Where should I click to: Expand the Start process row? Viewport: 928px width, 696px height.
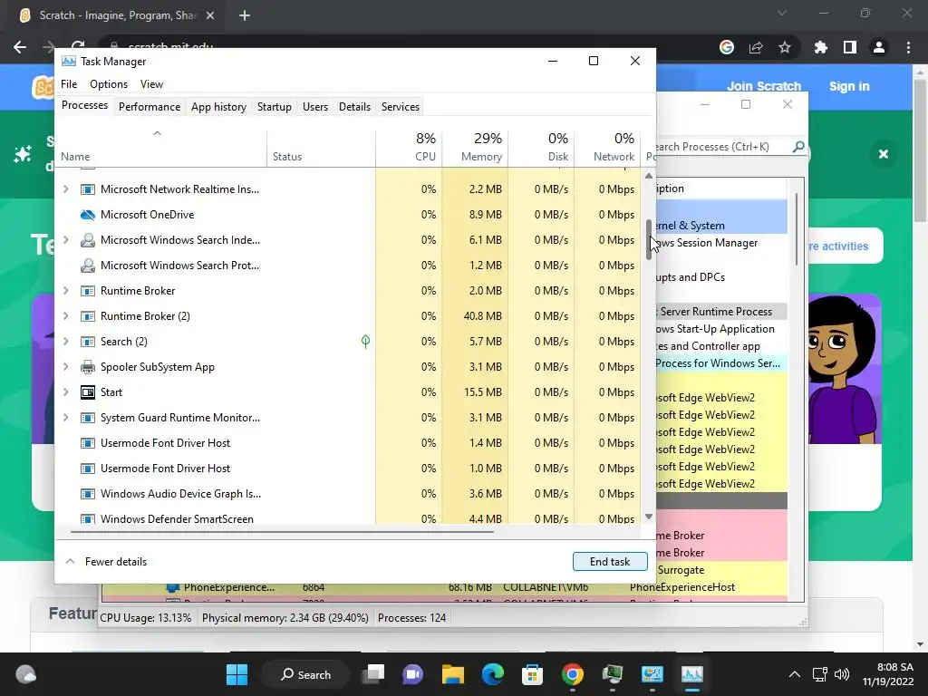tap(65, 392)
